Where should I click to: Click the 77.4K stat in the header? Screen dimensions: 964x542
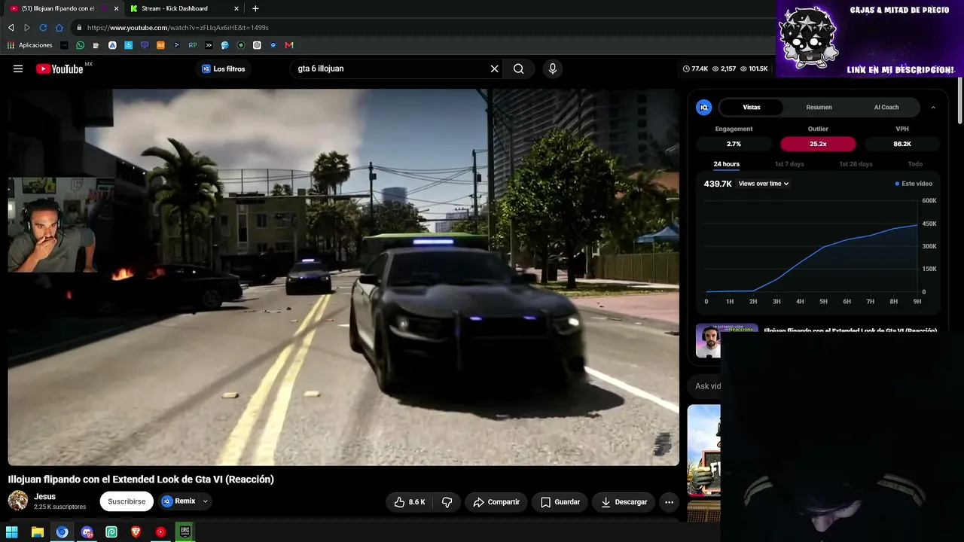(695, 69)
